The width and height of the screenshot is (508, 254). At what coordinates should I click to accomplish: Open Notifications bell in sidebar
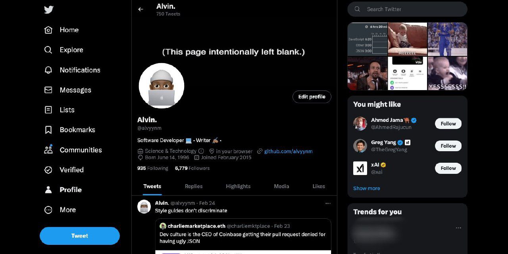click(x=48, y=70)
